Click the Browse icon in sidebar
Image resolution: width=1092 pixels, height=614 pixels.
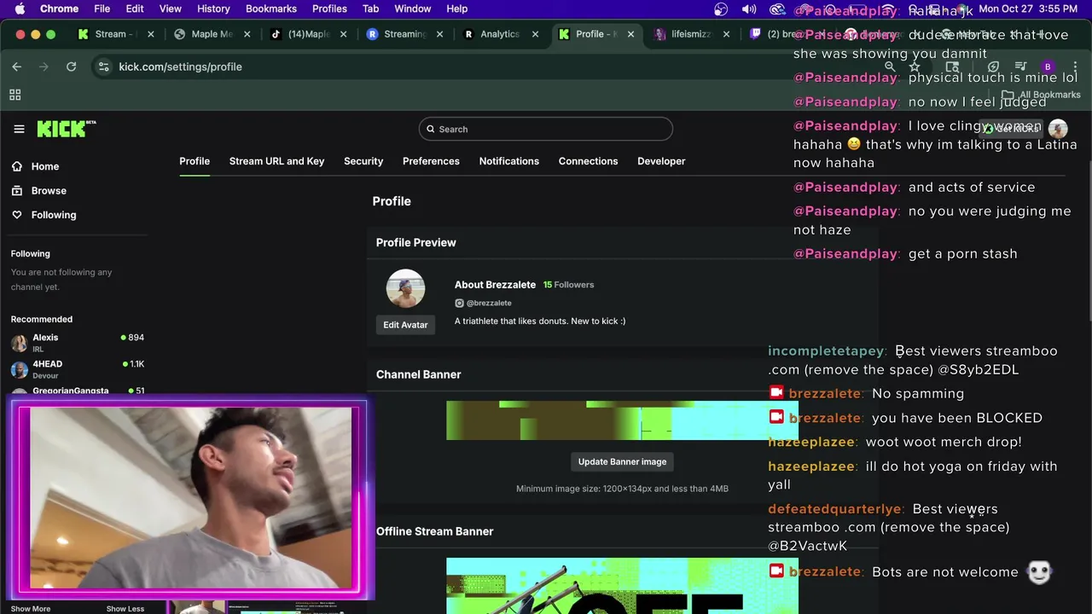[x=17, y=190]
